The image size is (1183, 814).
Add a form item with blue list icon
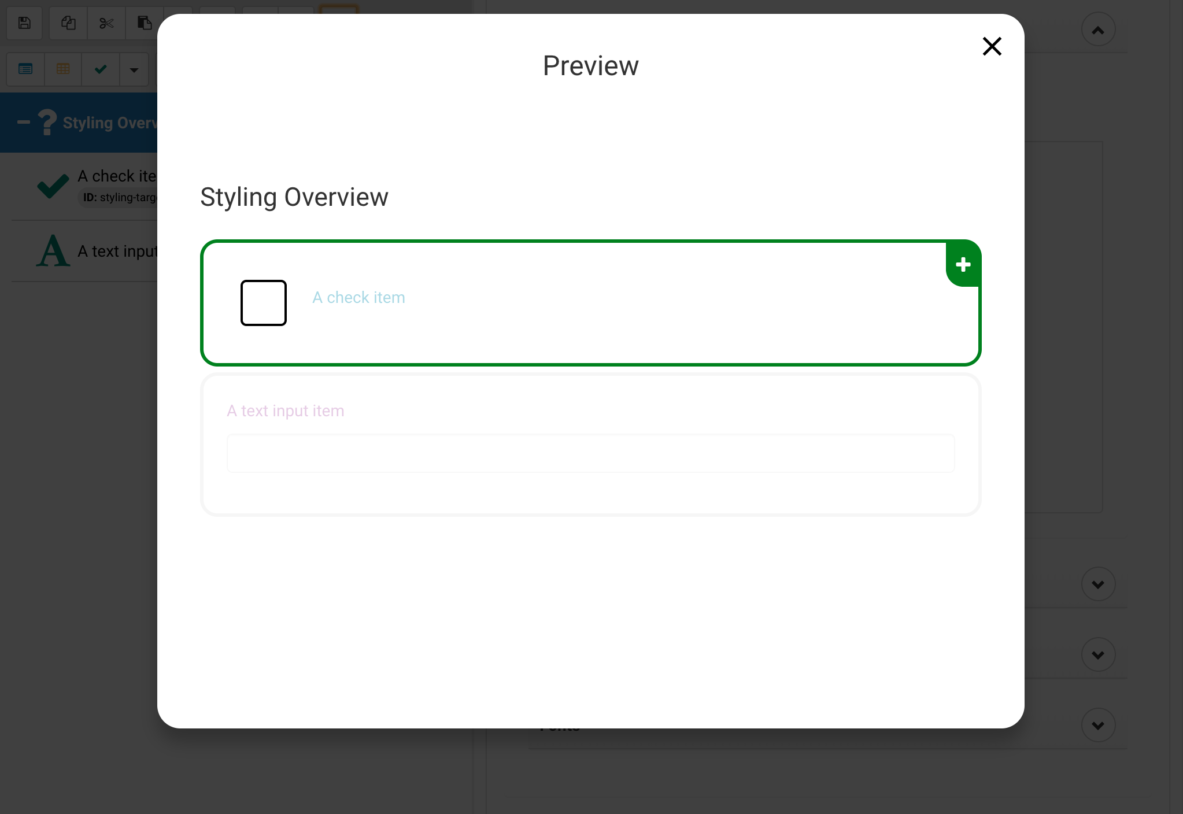pos(25,69)
